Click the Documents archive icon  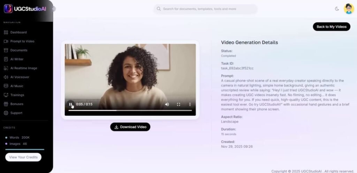pyautogui.click(x=6, y=50)
